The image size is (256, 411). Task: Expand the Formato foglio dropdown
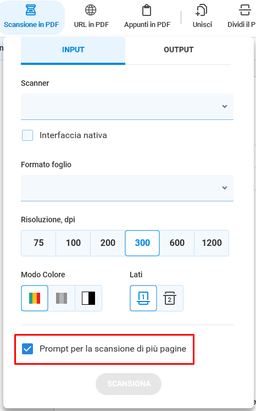point(127,188)
